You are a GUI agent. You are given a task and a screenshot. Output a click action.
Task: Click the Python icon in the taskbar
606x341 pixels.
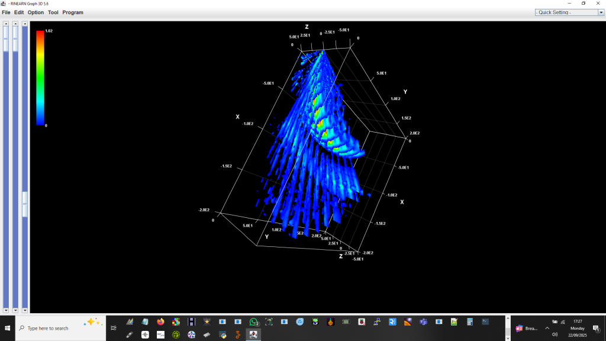[222, 334]
